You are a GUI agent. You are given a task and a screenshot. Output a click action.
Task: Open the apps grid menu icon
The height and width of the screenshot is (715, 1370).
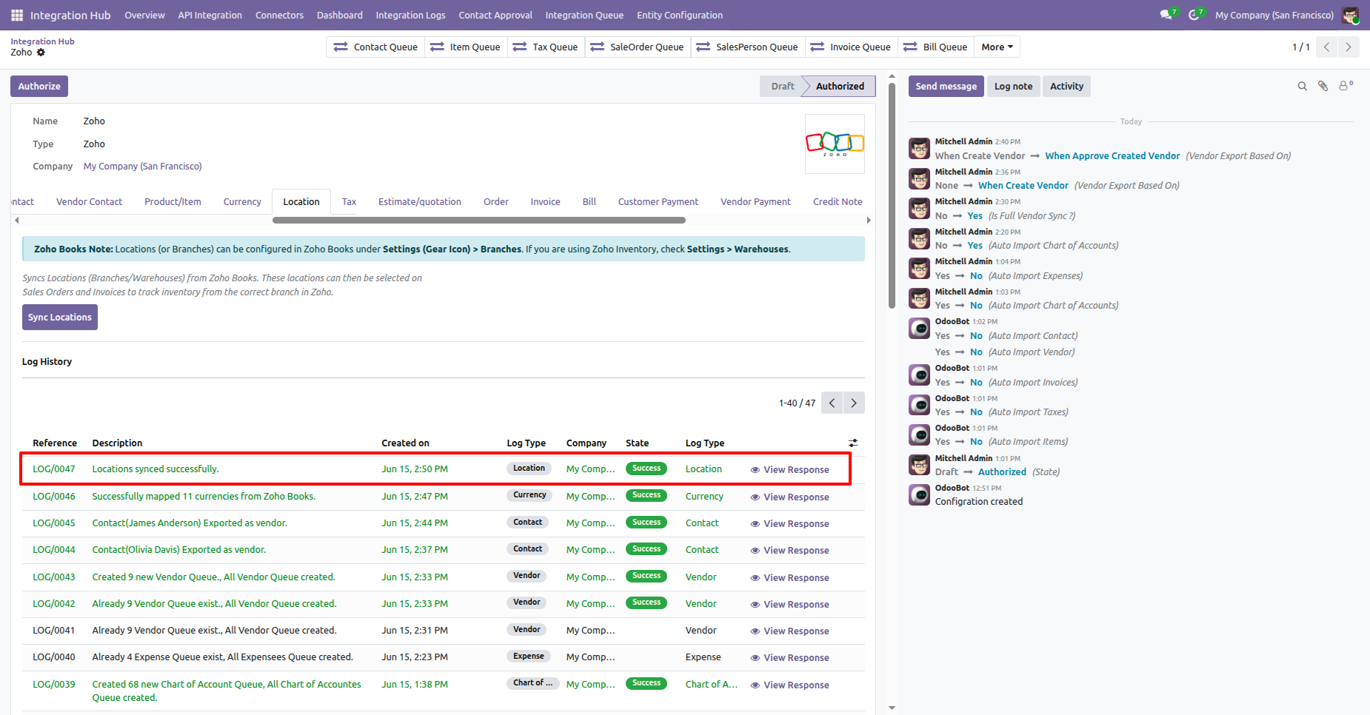pos(17,15)
